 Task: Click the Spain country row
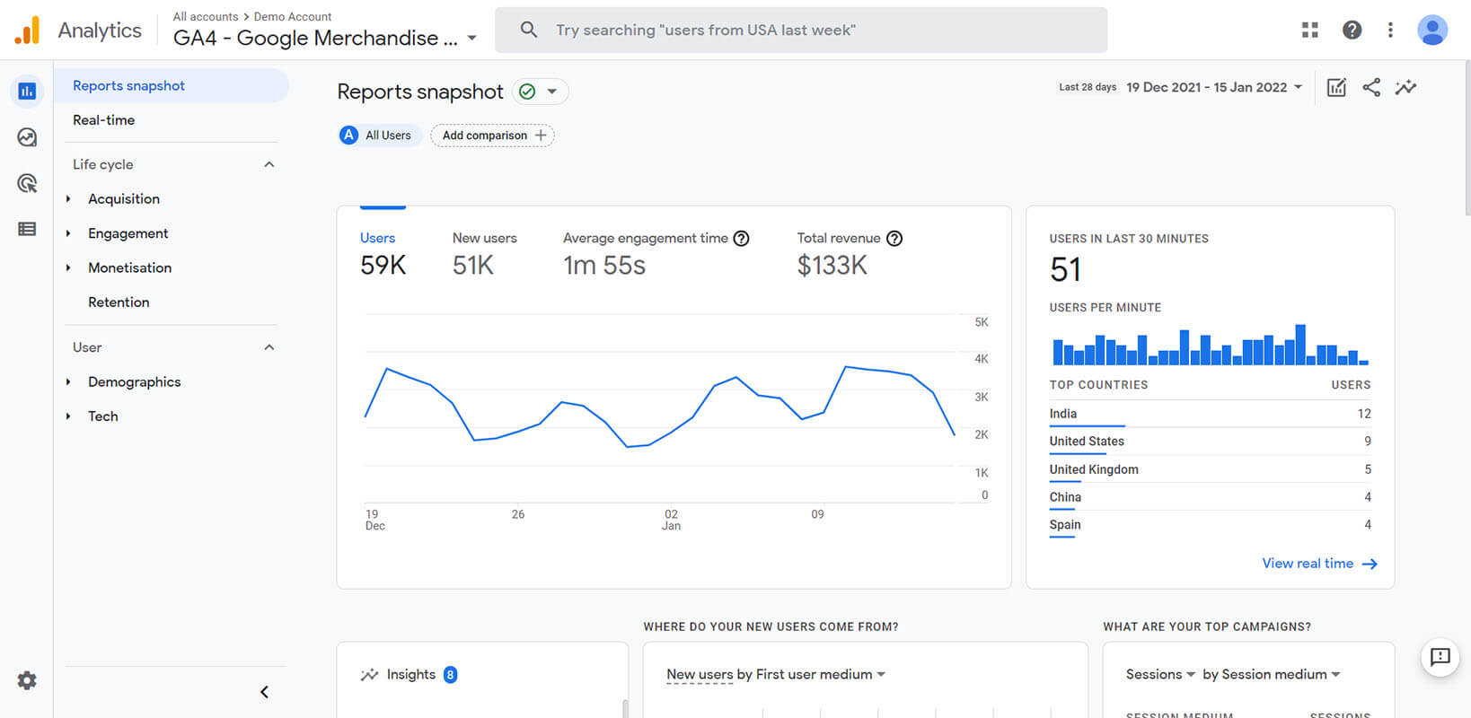coord(1210,525)
